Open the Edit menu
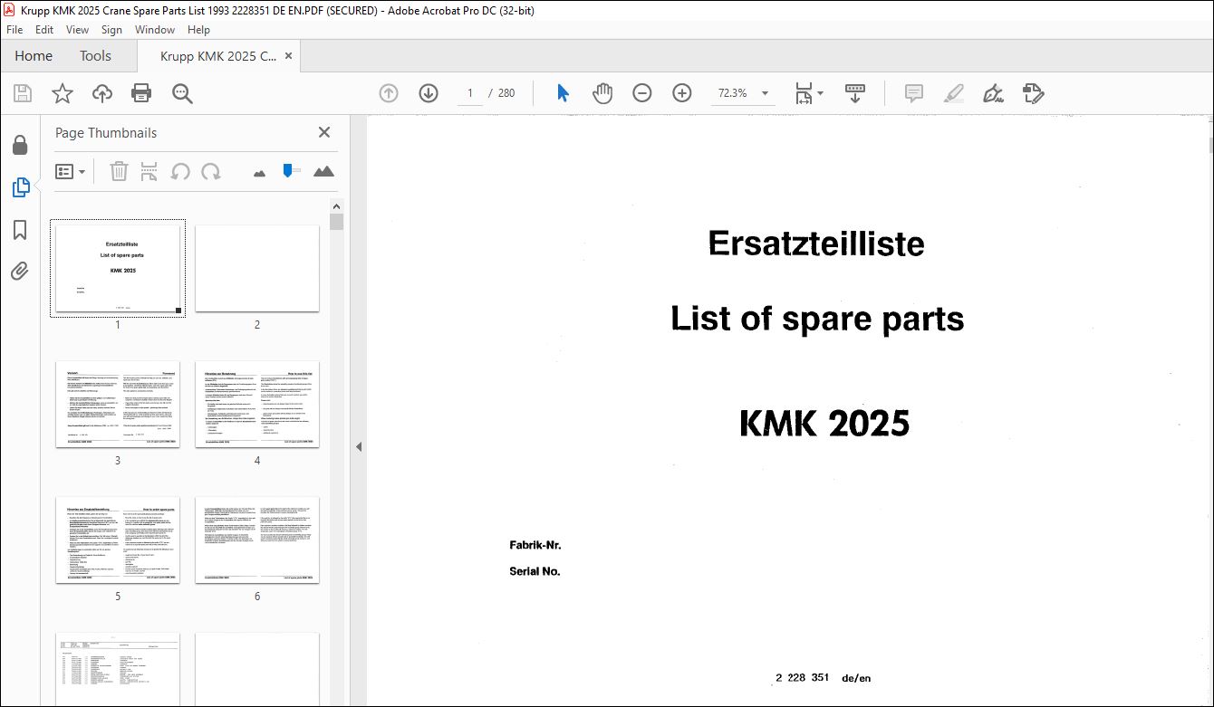 [44, 30]
